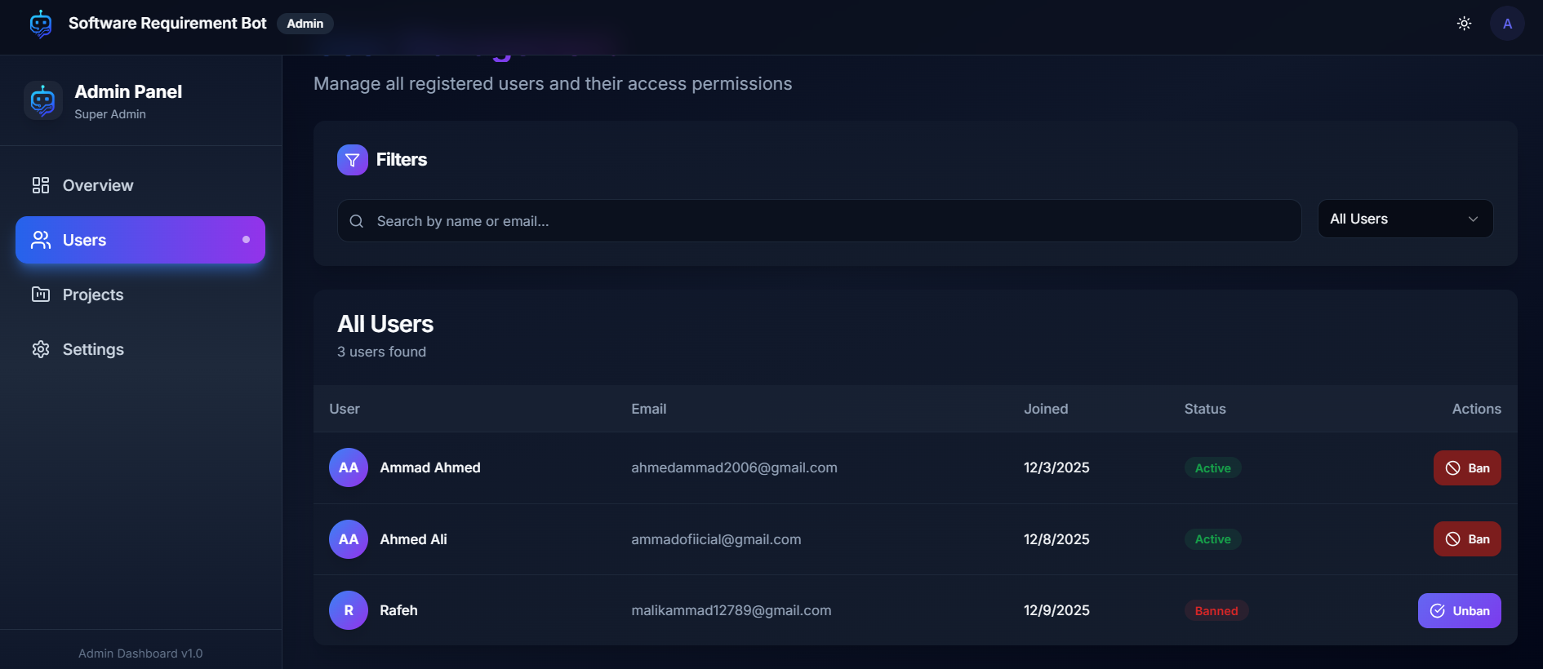Click the Admin Panel bot logo in sidebar
The width and height of the screenshot is (1543, 669).
click(x=43, y=100)
